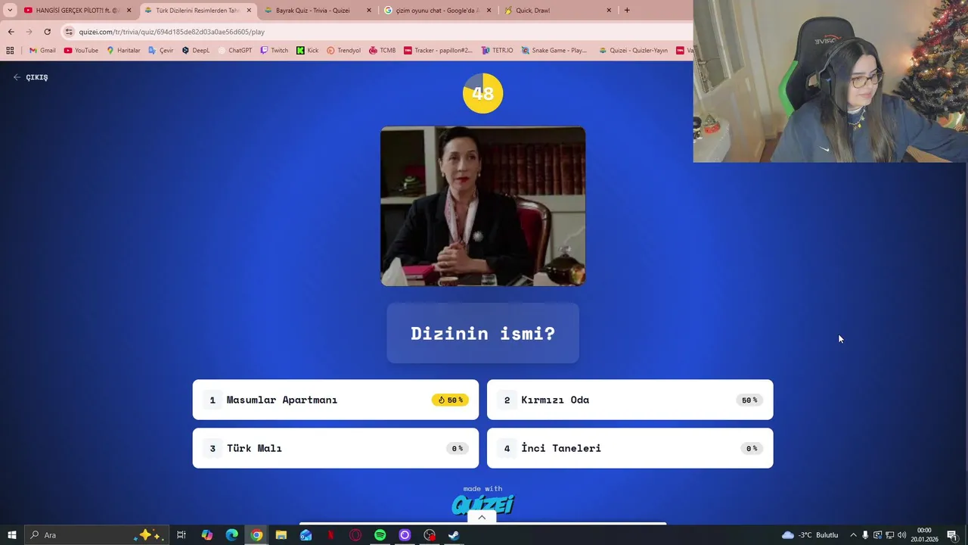Open Chrome from the taskbar

tap(256, 535)
